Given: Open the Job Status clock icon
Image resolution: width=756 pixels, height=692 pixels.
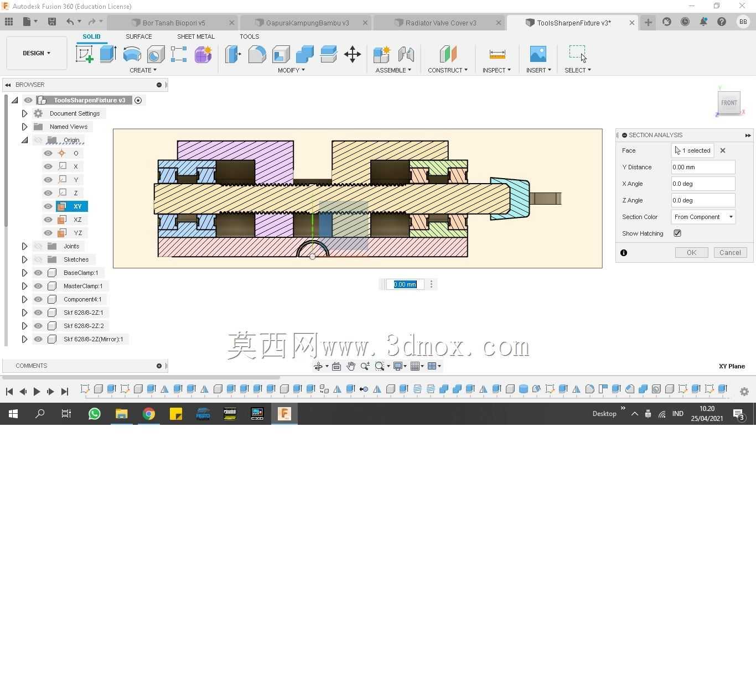Looking at the screenshot, I should click(685, 22).
